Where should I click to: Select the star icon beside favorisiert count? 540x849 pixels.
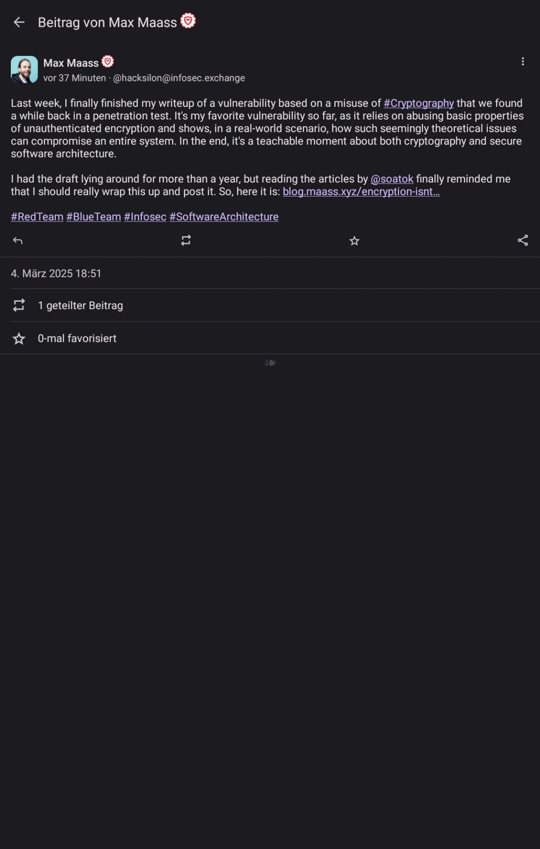pos(19,338)
